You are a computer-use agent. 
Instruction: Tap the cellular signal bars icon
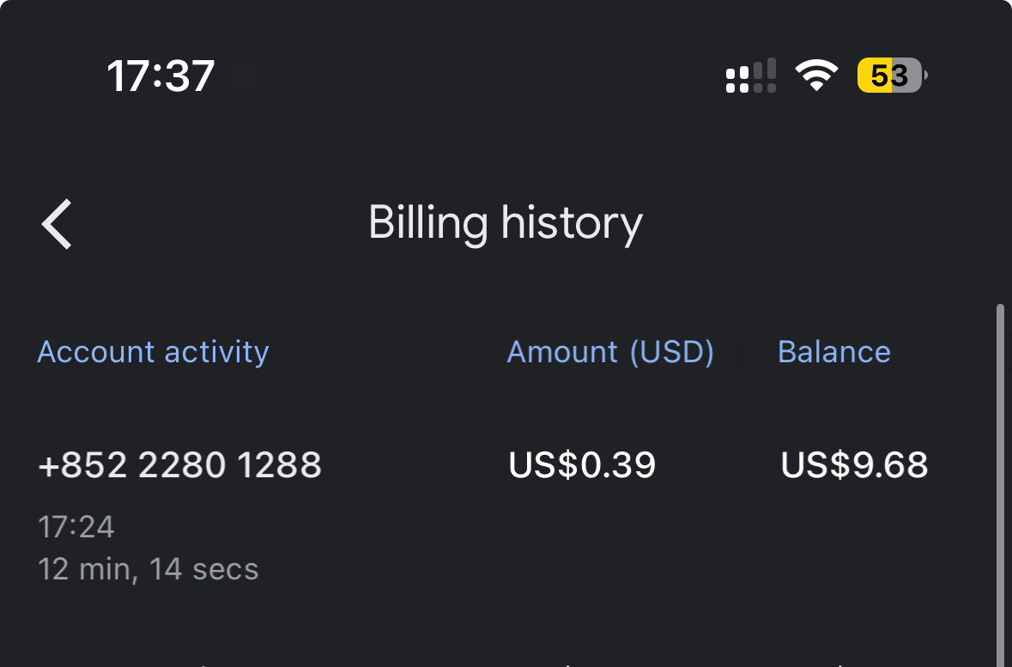click(x=750, y=76)
